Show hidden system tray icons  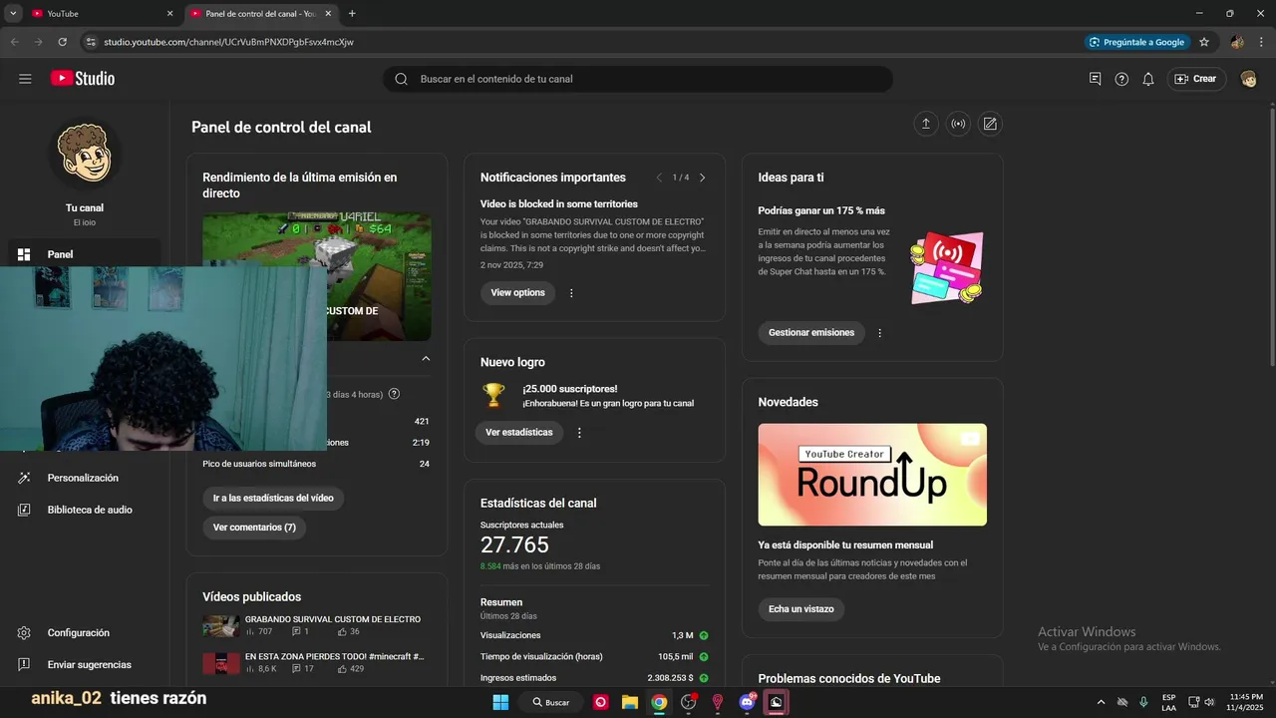click(1101, 702)
